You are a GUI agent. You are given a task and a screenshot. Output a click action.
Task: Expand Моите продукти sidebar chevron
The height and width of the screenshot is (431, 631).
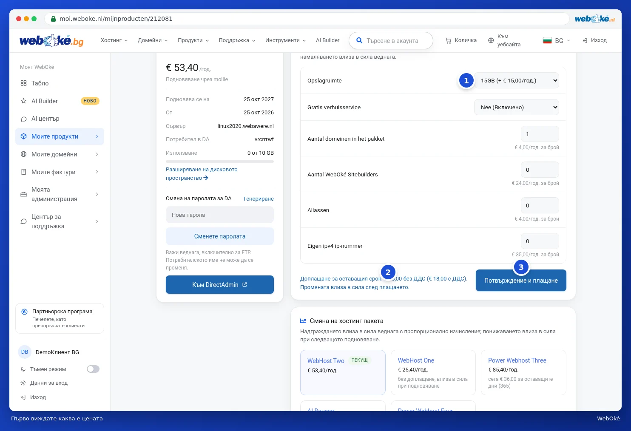(97, 136)
